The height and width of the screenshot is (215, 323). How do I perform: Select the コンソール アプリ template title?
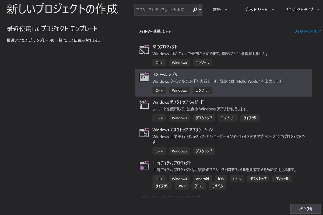(165, 74)
